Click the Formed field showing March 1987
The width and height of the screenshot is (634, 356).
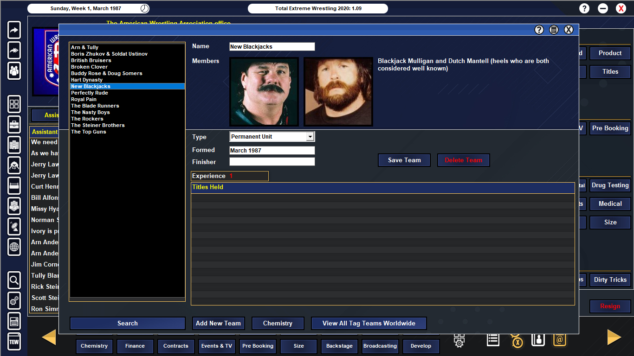272,151
